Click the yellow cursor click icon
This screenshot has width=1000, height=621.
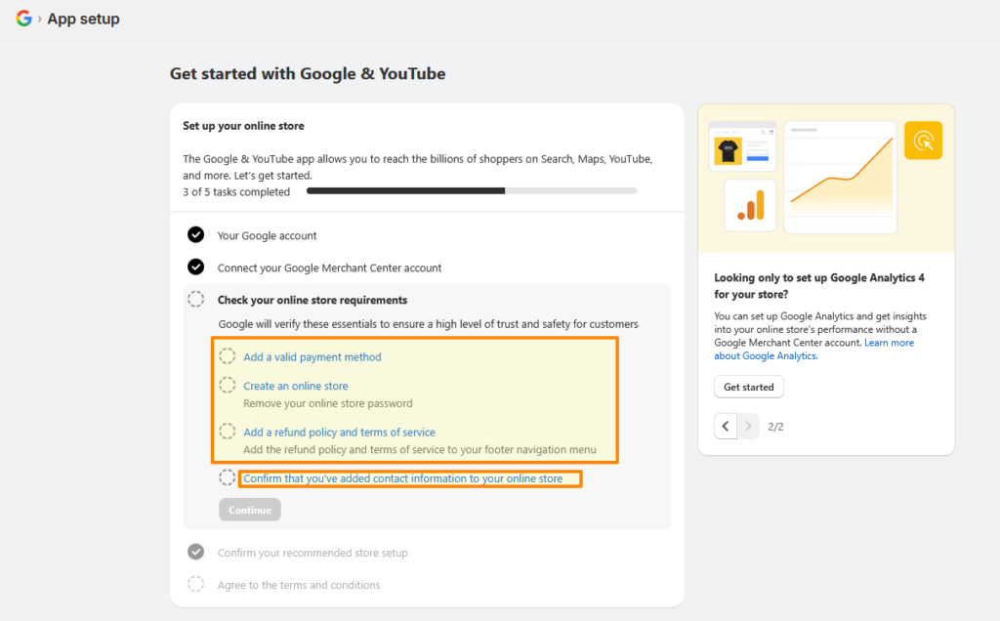(923, 141)
